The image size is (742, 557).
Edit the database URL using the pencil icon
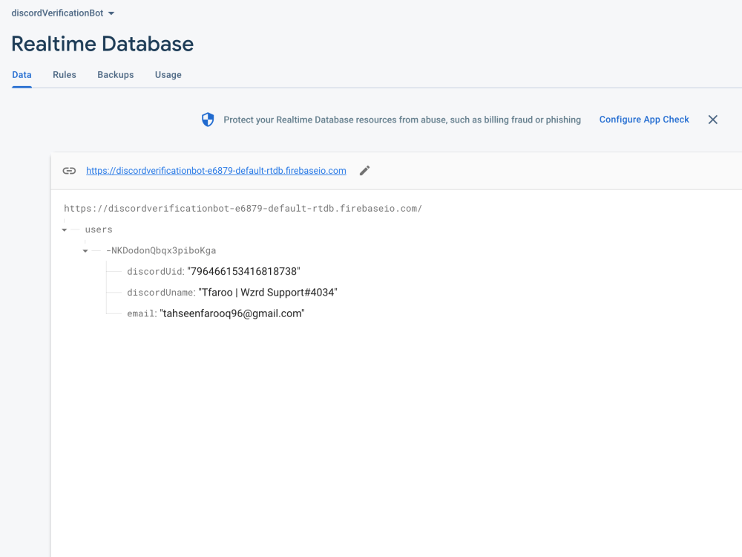(364, 171)
